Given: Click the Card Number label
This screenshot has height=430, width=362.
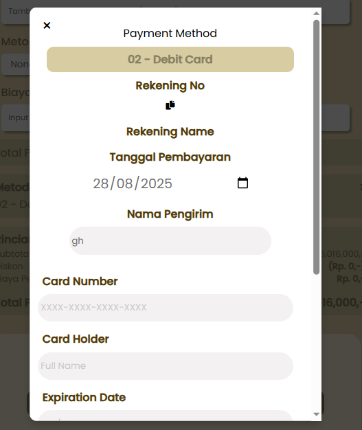Looking at the screenshot, I should tap(80, 282).
